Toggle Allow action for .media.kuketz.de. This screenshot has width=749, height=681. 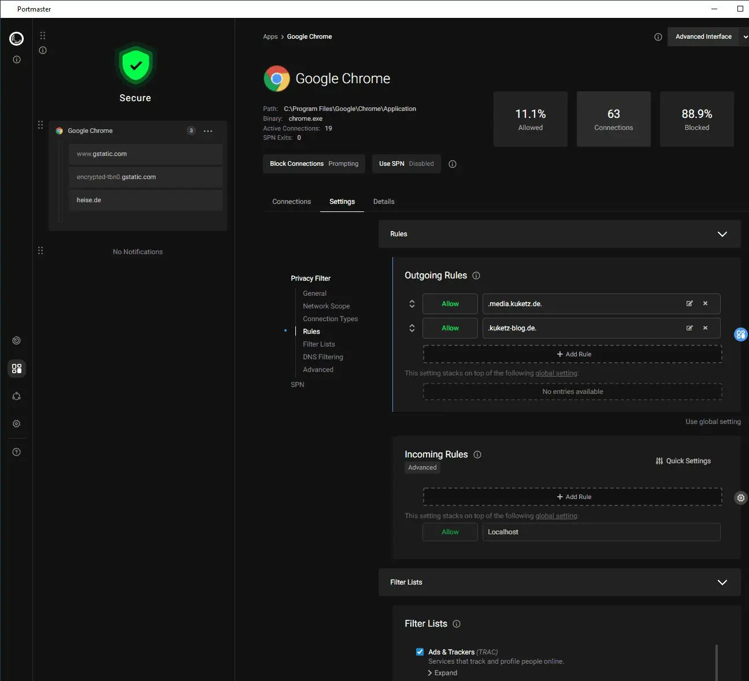coord(450,304)
